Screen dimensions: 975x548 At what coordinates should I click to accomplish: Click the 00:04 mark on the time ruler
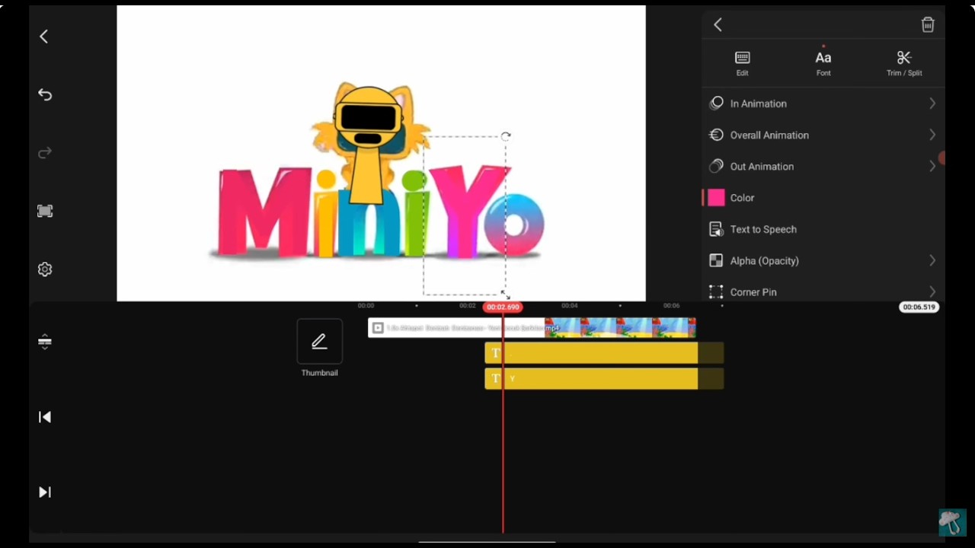point(570,306)
